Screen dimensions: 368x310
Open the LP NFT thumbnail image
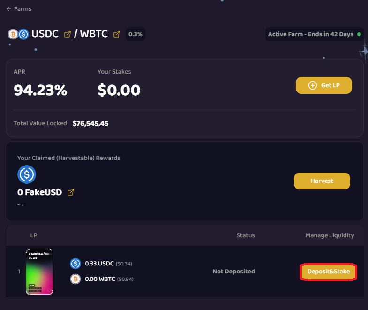pyautogui.click(x=39, y=272)
